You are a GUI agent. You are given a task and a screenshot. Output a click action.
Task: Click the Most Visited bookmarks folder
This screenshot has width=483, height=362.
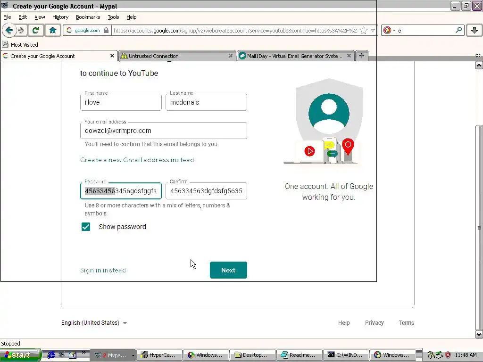tap(20, 45)
